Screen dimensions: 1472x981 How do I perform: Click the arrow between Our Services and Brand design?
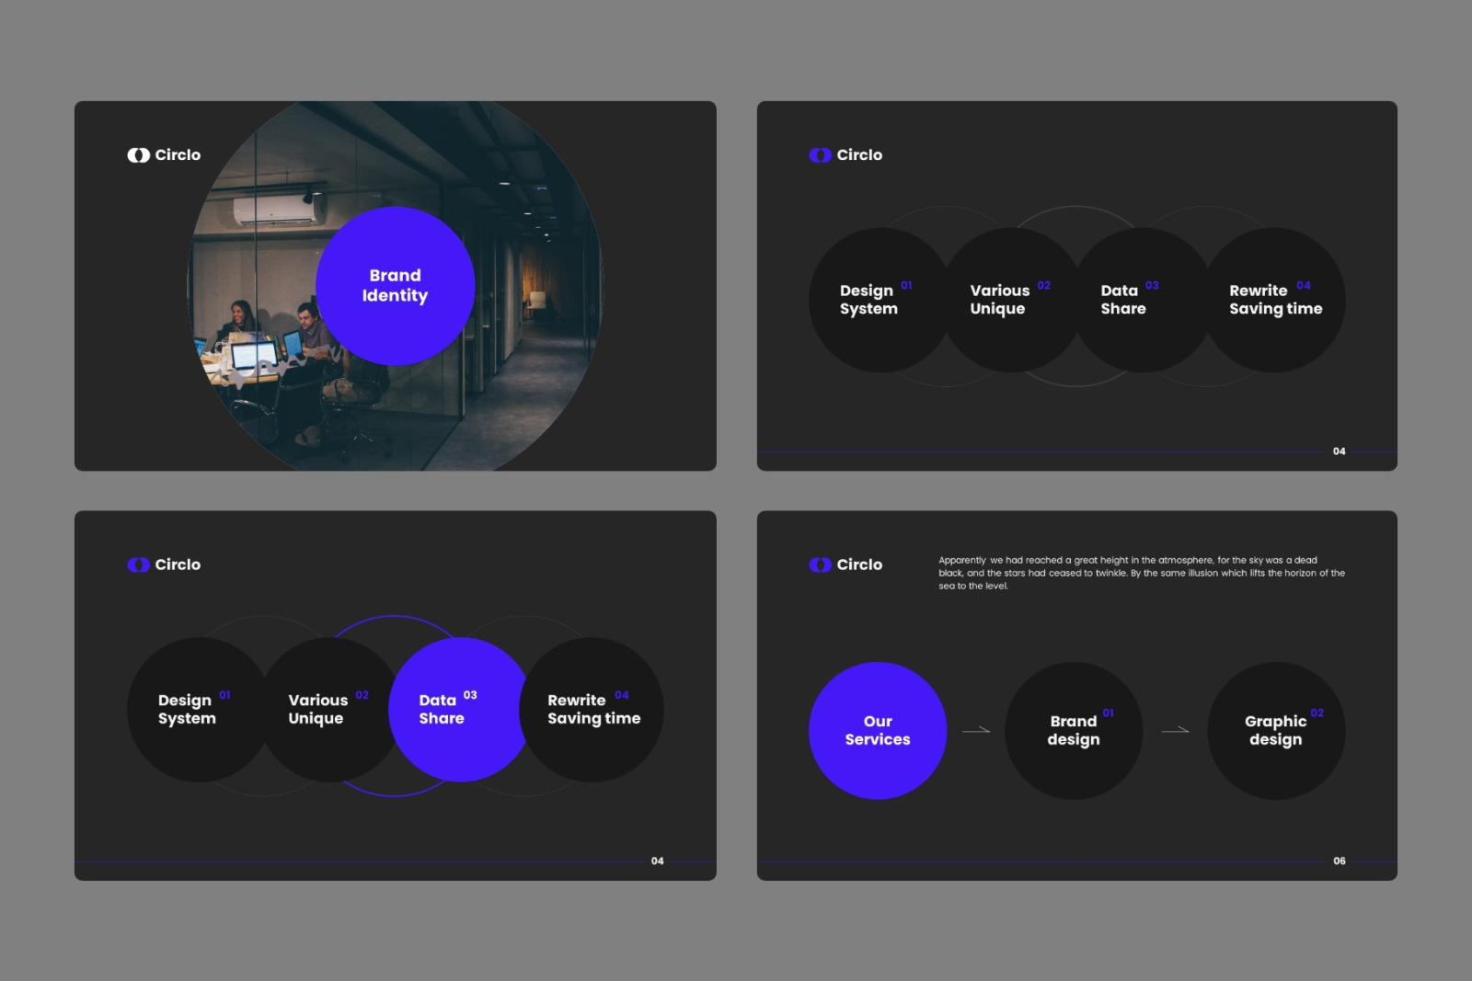976,730
